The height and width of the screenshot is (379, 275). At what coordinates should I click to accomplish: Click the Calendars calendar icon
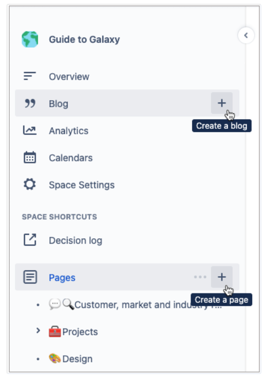tap(30, 158)
